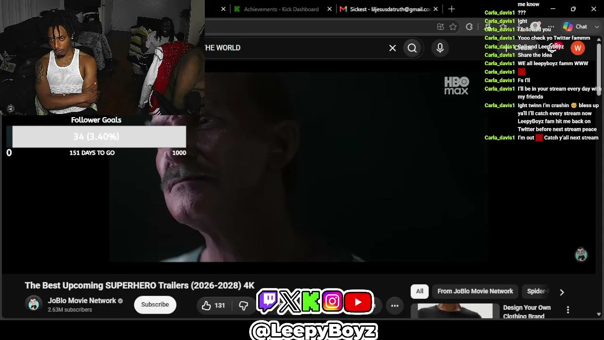Subscribe to JoBlo Movie Network
The width and height of the screenshot is (604, 340).
pos(155,305)
